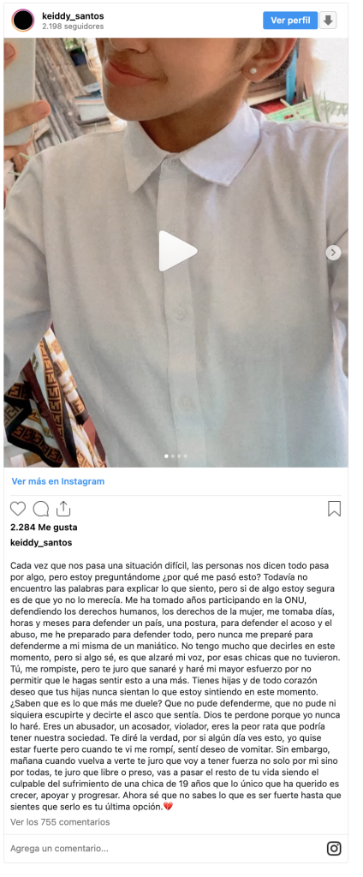Viewport: 363px width, 877px height.
Task: Open comments via the speech bubble icon
Action: pyautogui.click(x=41, y=509)
